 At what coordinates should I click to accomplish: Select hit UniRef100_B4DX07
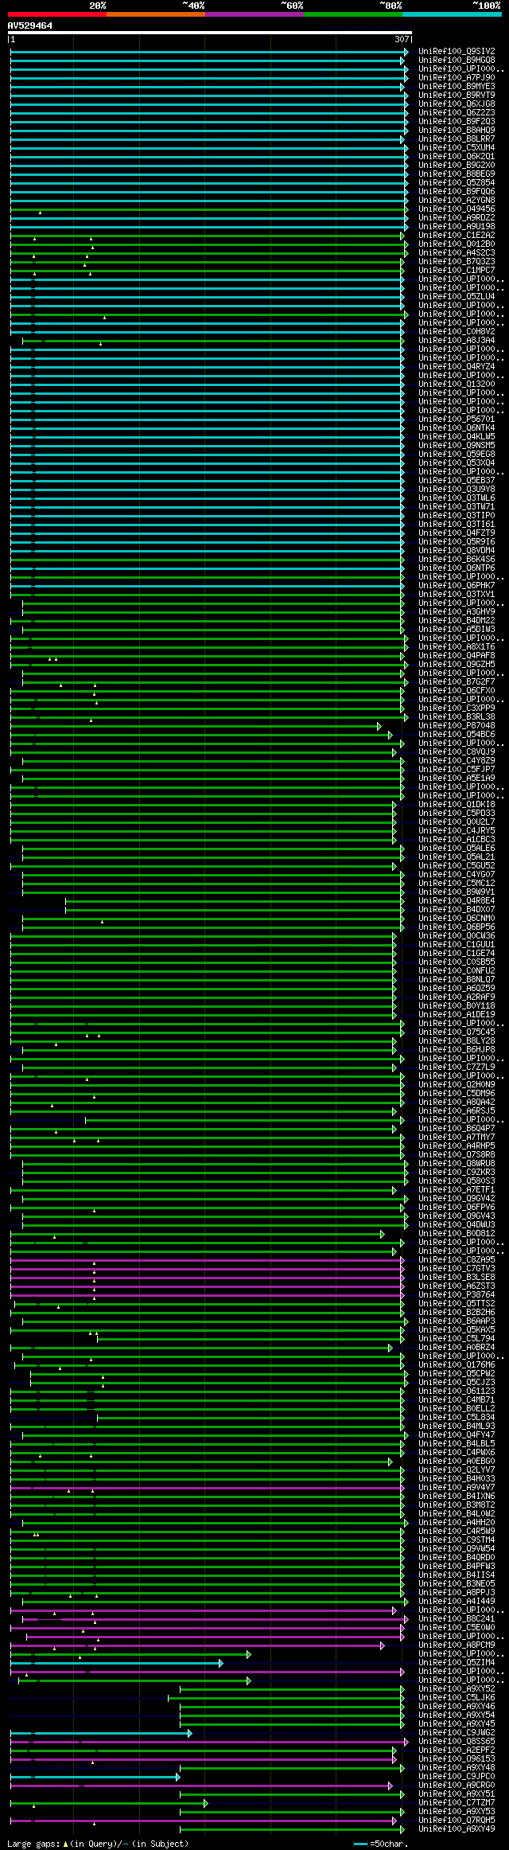[x=457, y=910]
